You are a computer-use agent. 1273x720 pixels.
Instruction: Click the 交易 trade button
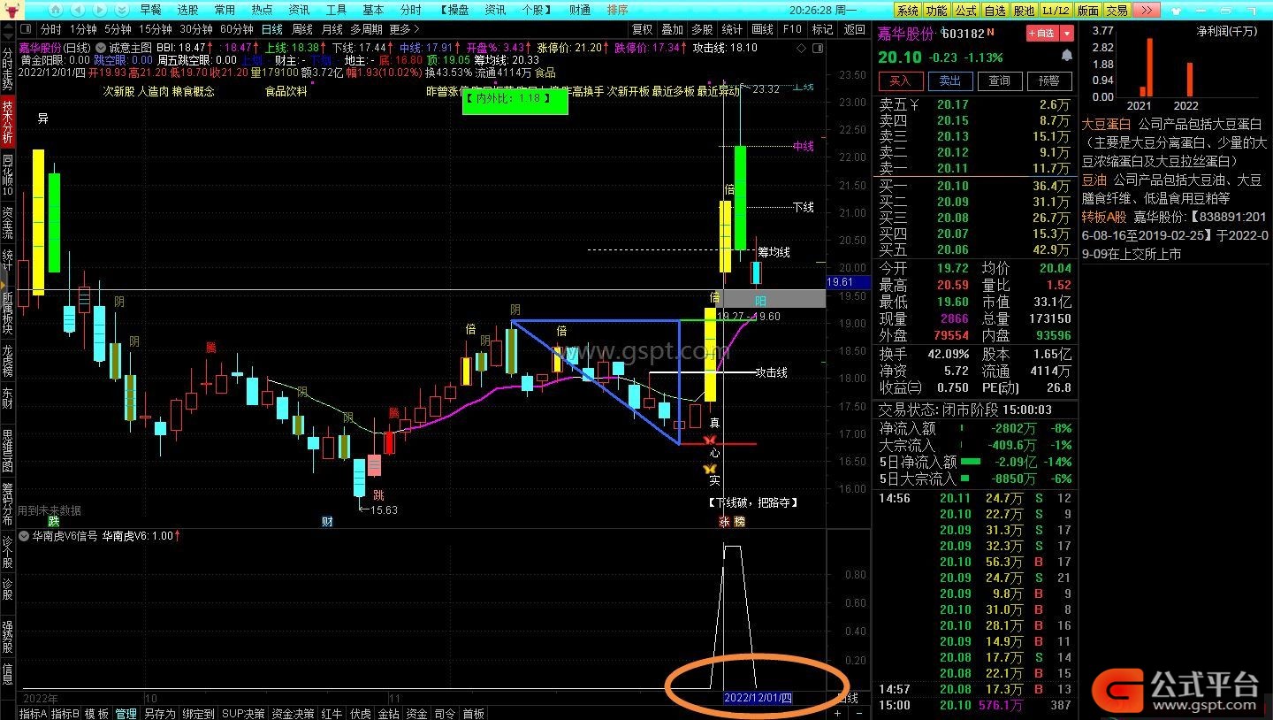click(x=1117, y=10)
